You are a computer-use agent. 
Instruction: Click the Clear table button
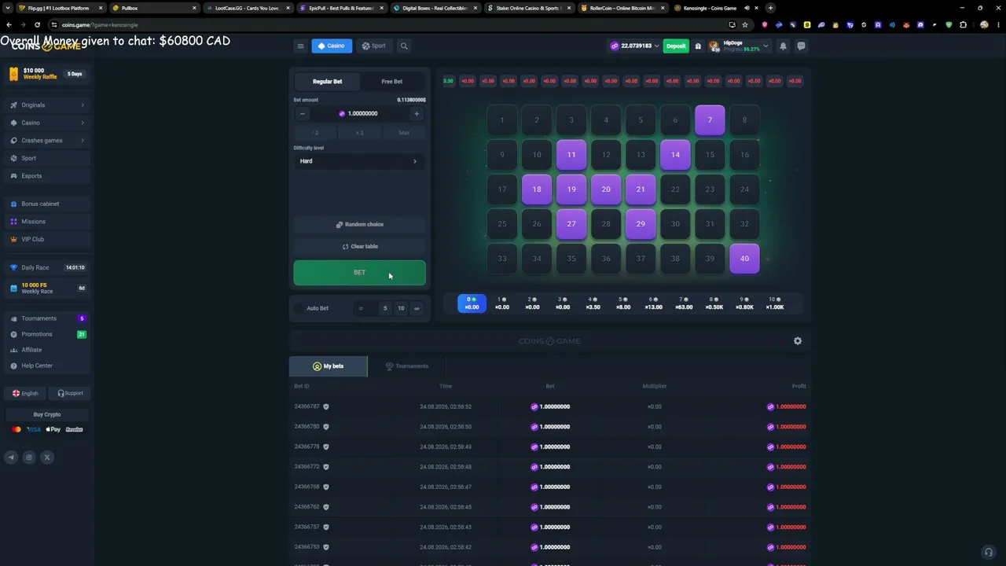359,247
